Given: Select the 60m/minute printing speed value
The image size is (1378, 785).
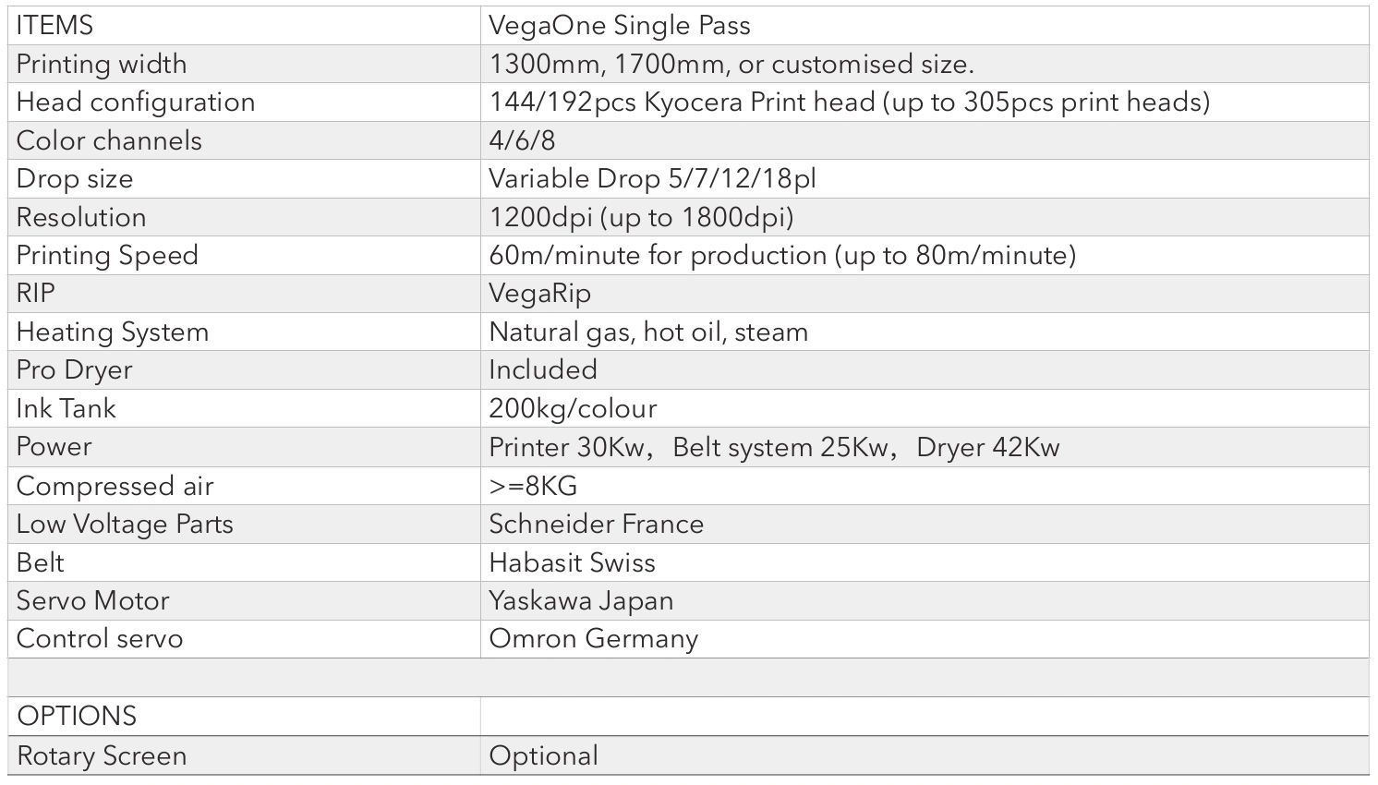Looking at the screenshot, I should (x=782, y=255).
